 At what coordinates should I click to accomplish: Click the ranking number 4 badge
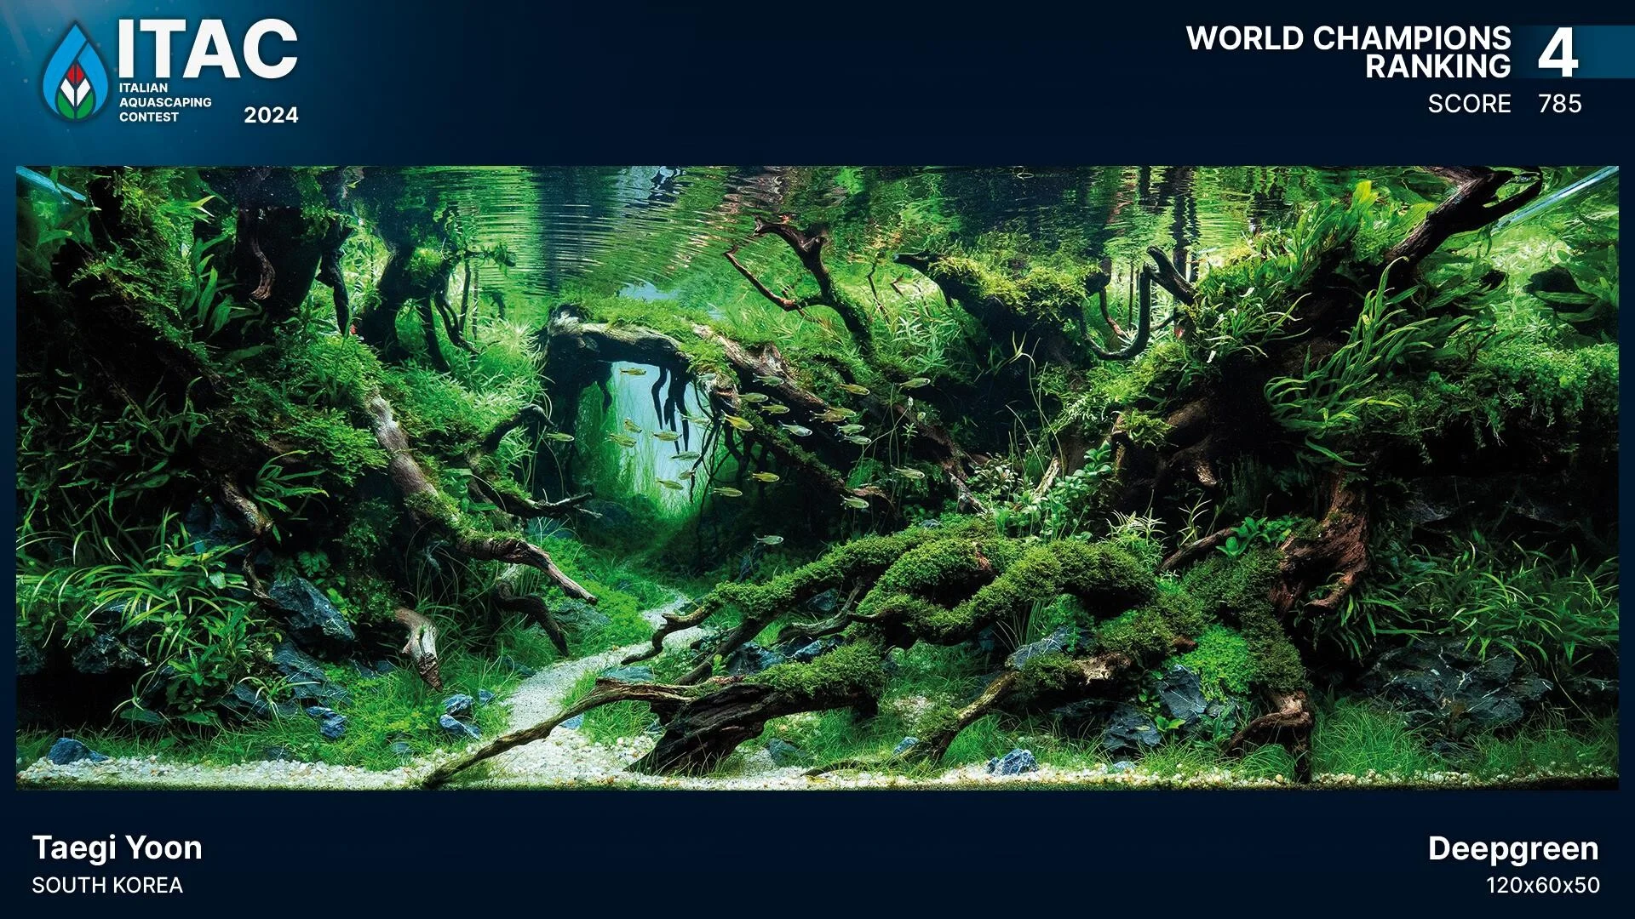click(1558, 53)
